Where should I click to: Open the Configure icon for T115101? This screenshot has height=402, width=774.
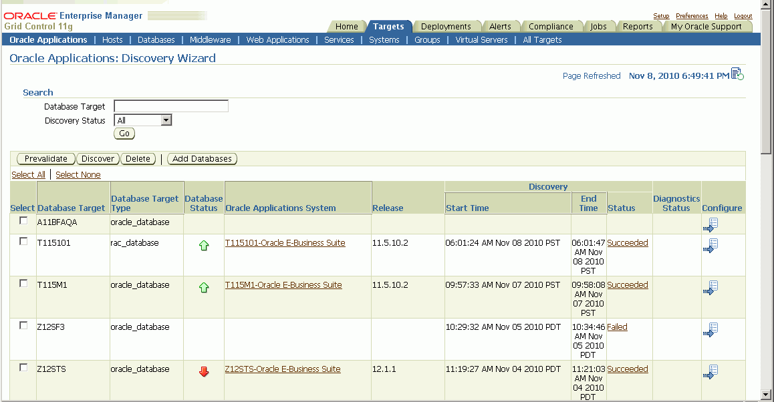pos(711,246)
